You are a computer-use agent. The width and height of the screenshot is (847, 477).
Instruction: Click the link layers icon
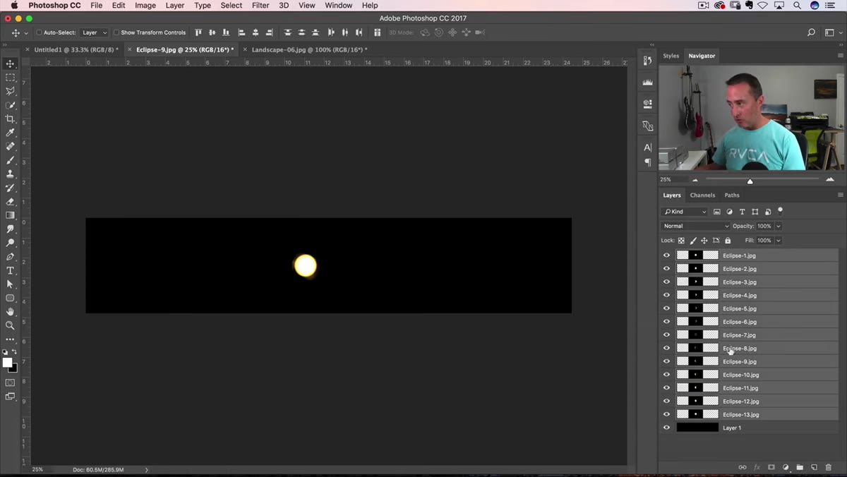pyautogui.click(x=743, y=467)
